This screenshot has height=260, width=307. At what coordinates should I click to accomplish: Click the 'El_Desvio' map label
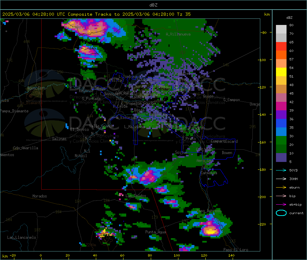79,129
